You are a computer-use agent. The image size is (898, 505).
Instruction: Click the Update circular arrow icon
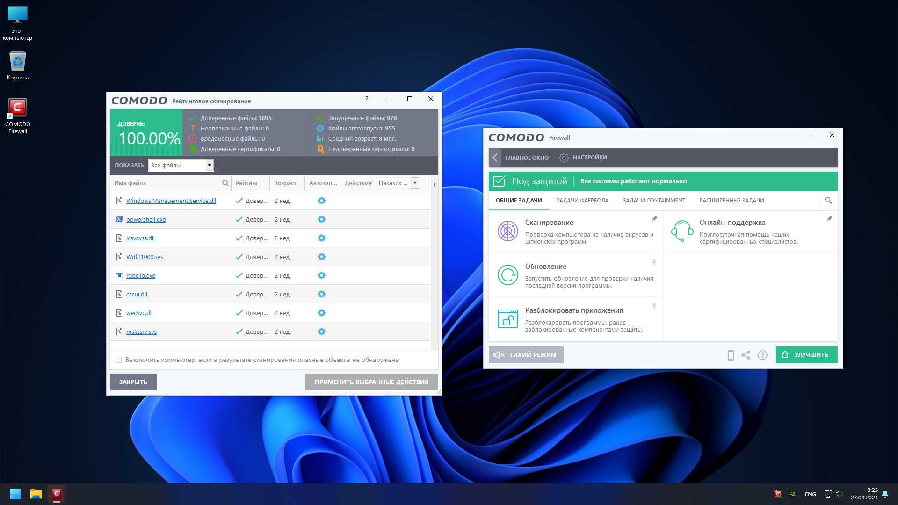507,275
